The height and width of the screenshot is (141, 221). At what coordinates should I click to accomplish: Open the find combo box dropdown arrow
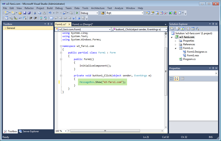click(142, 13)
